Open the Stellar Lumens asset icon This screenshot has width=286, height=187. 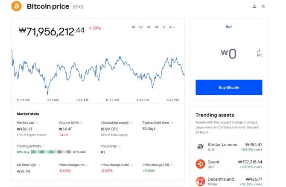200,147
